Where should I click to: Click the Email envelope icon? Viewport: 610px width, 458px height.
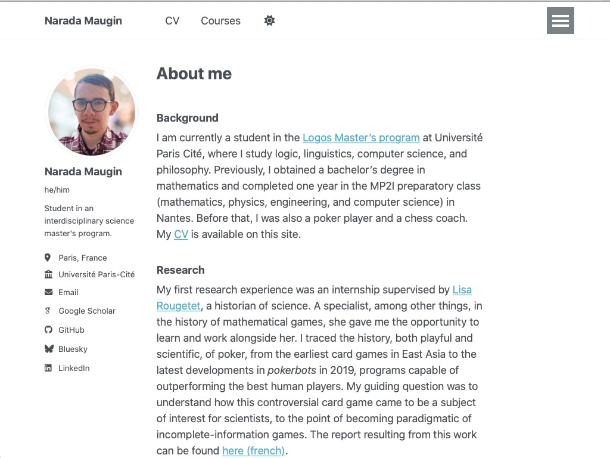tap(48, 292)
